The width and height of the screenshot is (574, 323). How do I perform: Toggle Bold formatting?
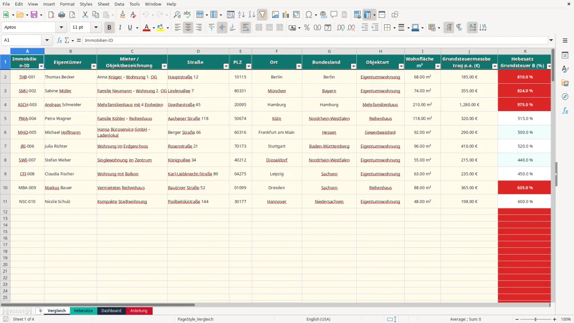pyautogui.click(x=110, y=28)
